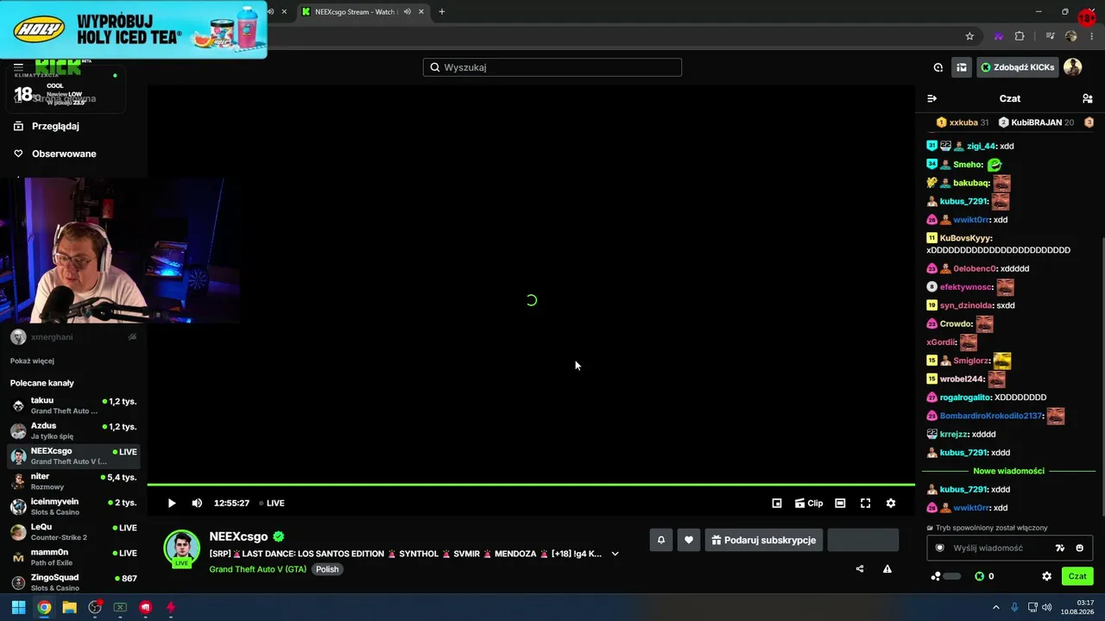This screenshot has height=621, width=1105.
Task: Open takuu recommended channel
Action: (x=73, y=405)
